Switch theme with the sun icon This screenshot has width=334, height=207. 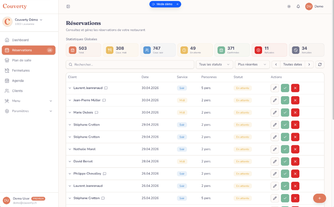pos(289,6)
